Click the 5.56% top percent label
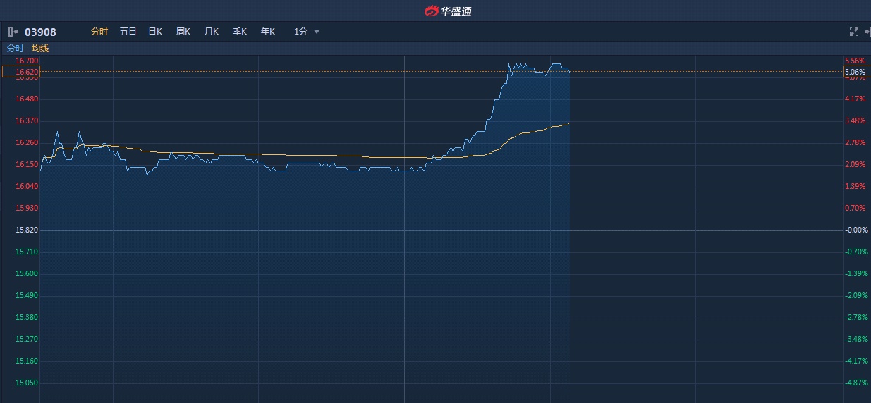This screenshot has width=871, height=403. coord(855,61)
